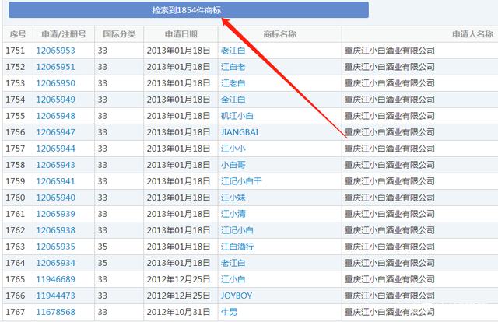Open trademark name 江小白 in row 1765

[233, 279]
